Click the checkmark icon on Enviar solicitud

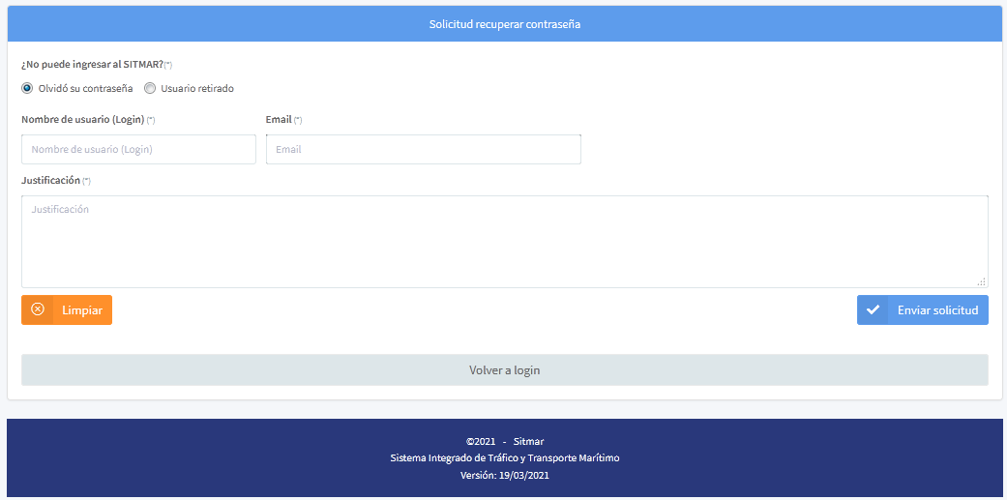873,309
